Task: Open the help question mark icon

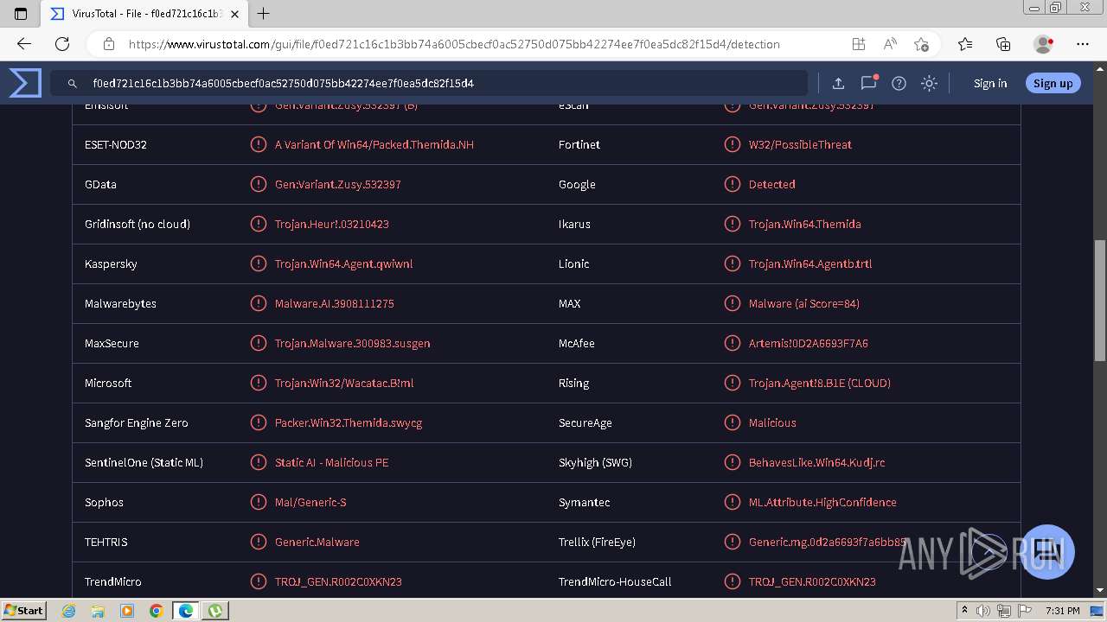Action: [x=899, y=83]
